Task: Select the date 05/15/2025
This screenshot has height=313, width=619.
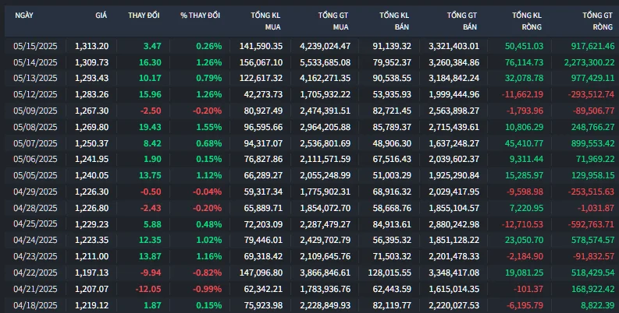Action: (35, 46)
